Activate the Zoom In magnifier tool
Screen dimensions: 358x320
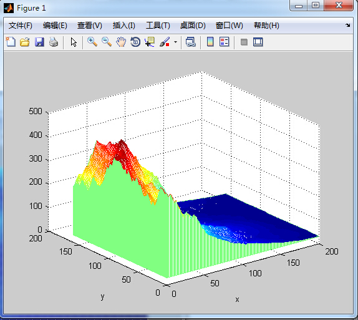click(x=92, y=42)
